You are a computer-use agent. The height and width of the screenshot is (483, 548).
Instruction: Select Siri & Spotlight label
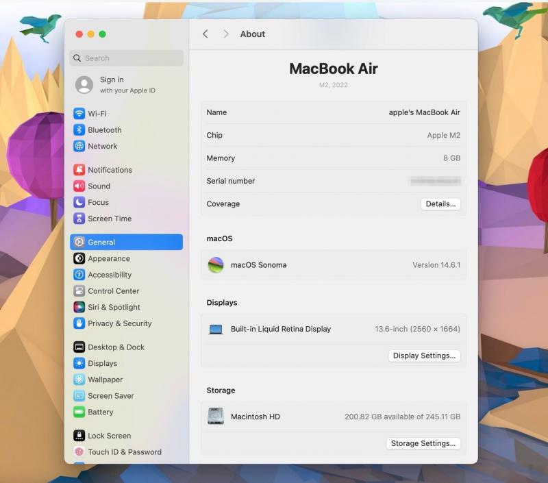pyautogui.click(x=114, y=307)
